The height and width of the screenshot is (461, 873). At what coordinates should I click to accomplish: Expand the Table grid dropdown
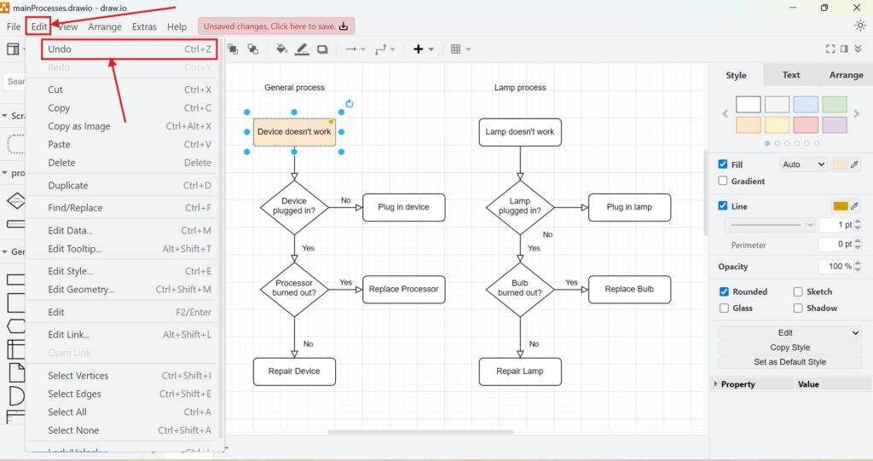pos(460,49)
